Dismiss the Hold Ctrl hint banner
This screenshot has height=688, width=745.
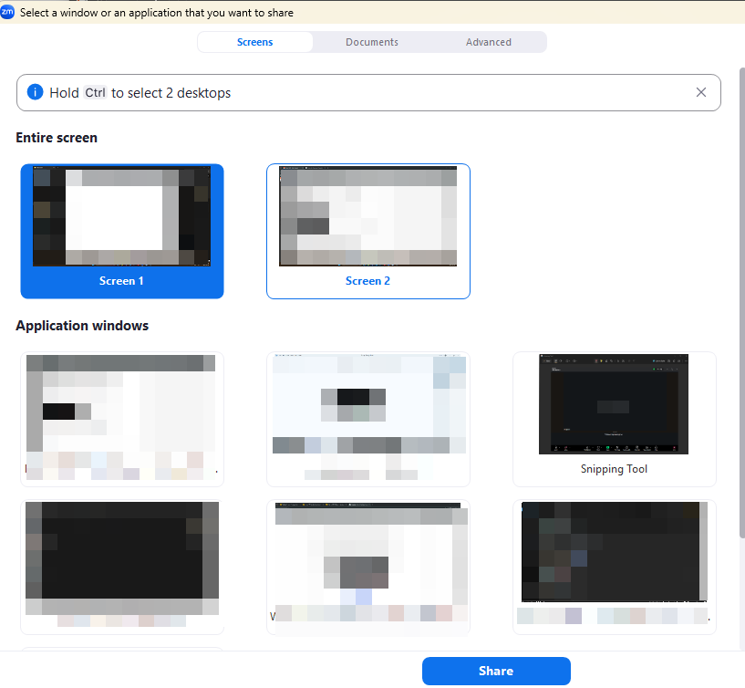point(700,92)
